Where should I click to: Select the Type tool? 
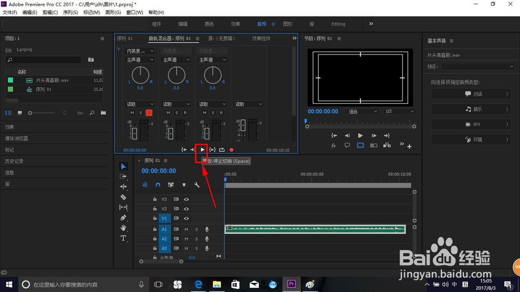point(123,238)
